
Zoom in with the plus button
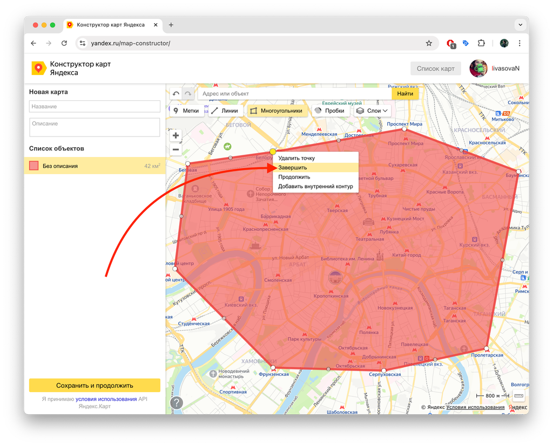176,135
